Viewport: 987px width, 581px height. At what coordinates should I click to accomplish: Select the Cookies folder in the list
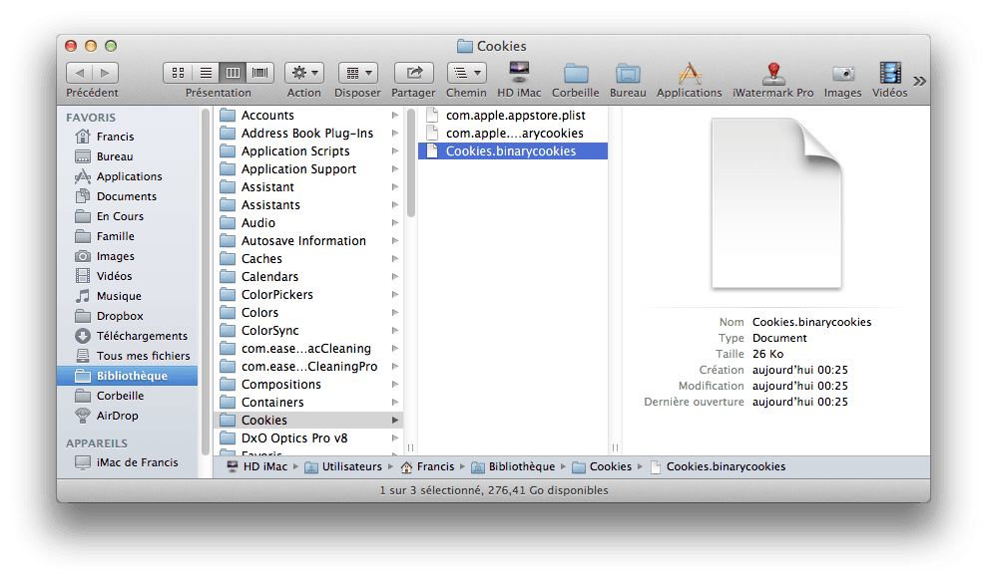click(309, 420)
